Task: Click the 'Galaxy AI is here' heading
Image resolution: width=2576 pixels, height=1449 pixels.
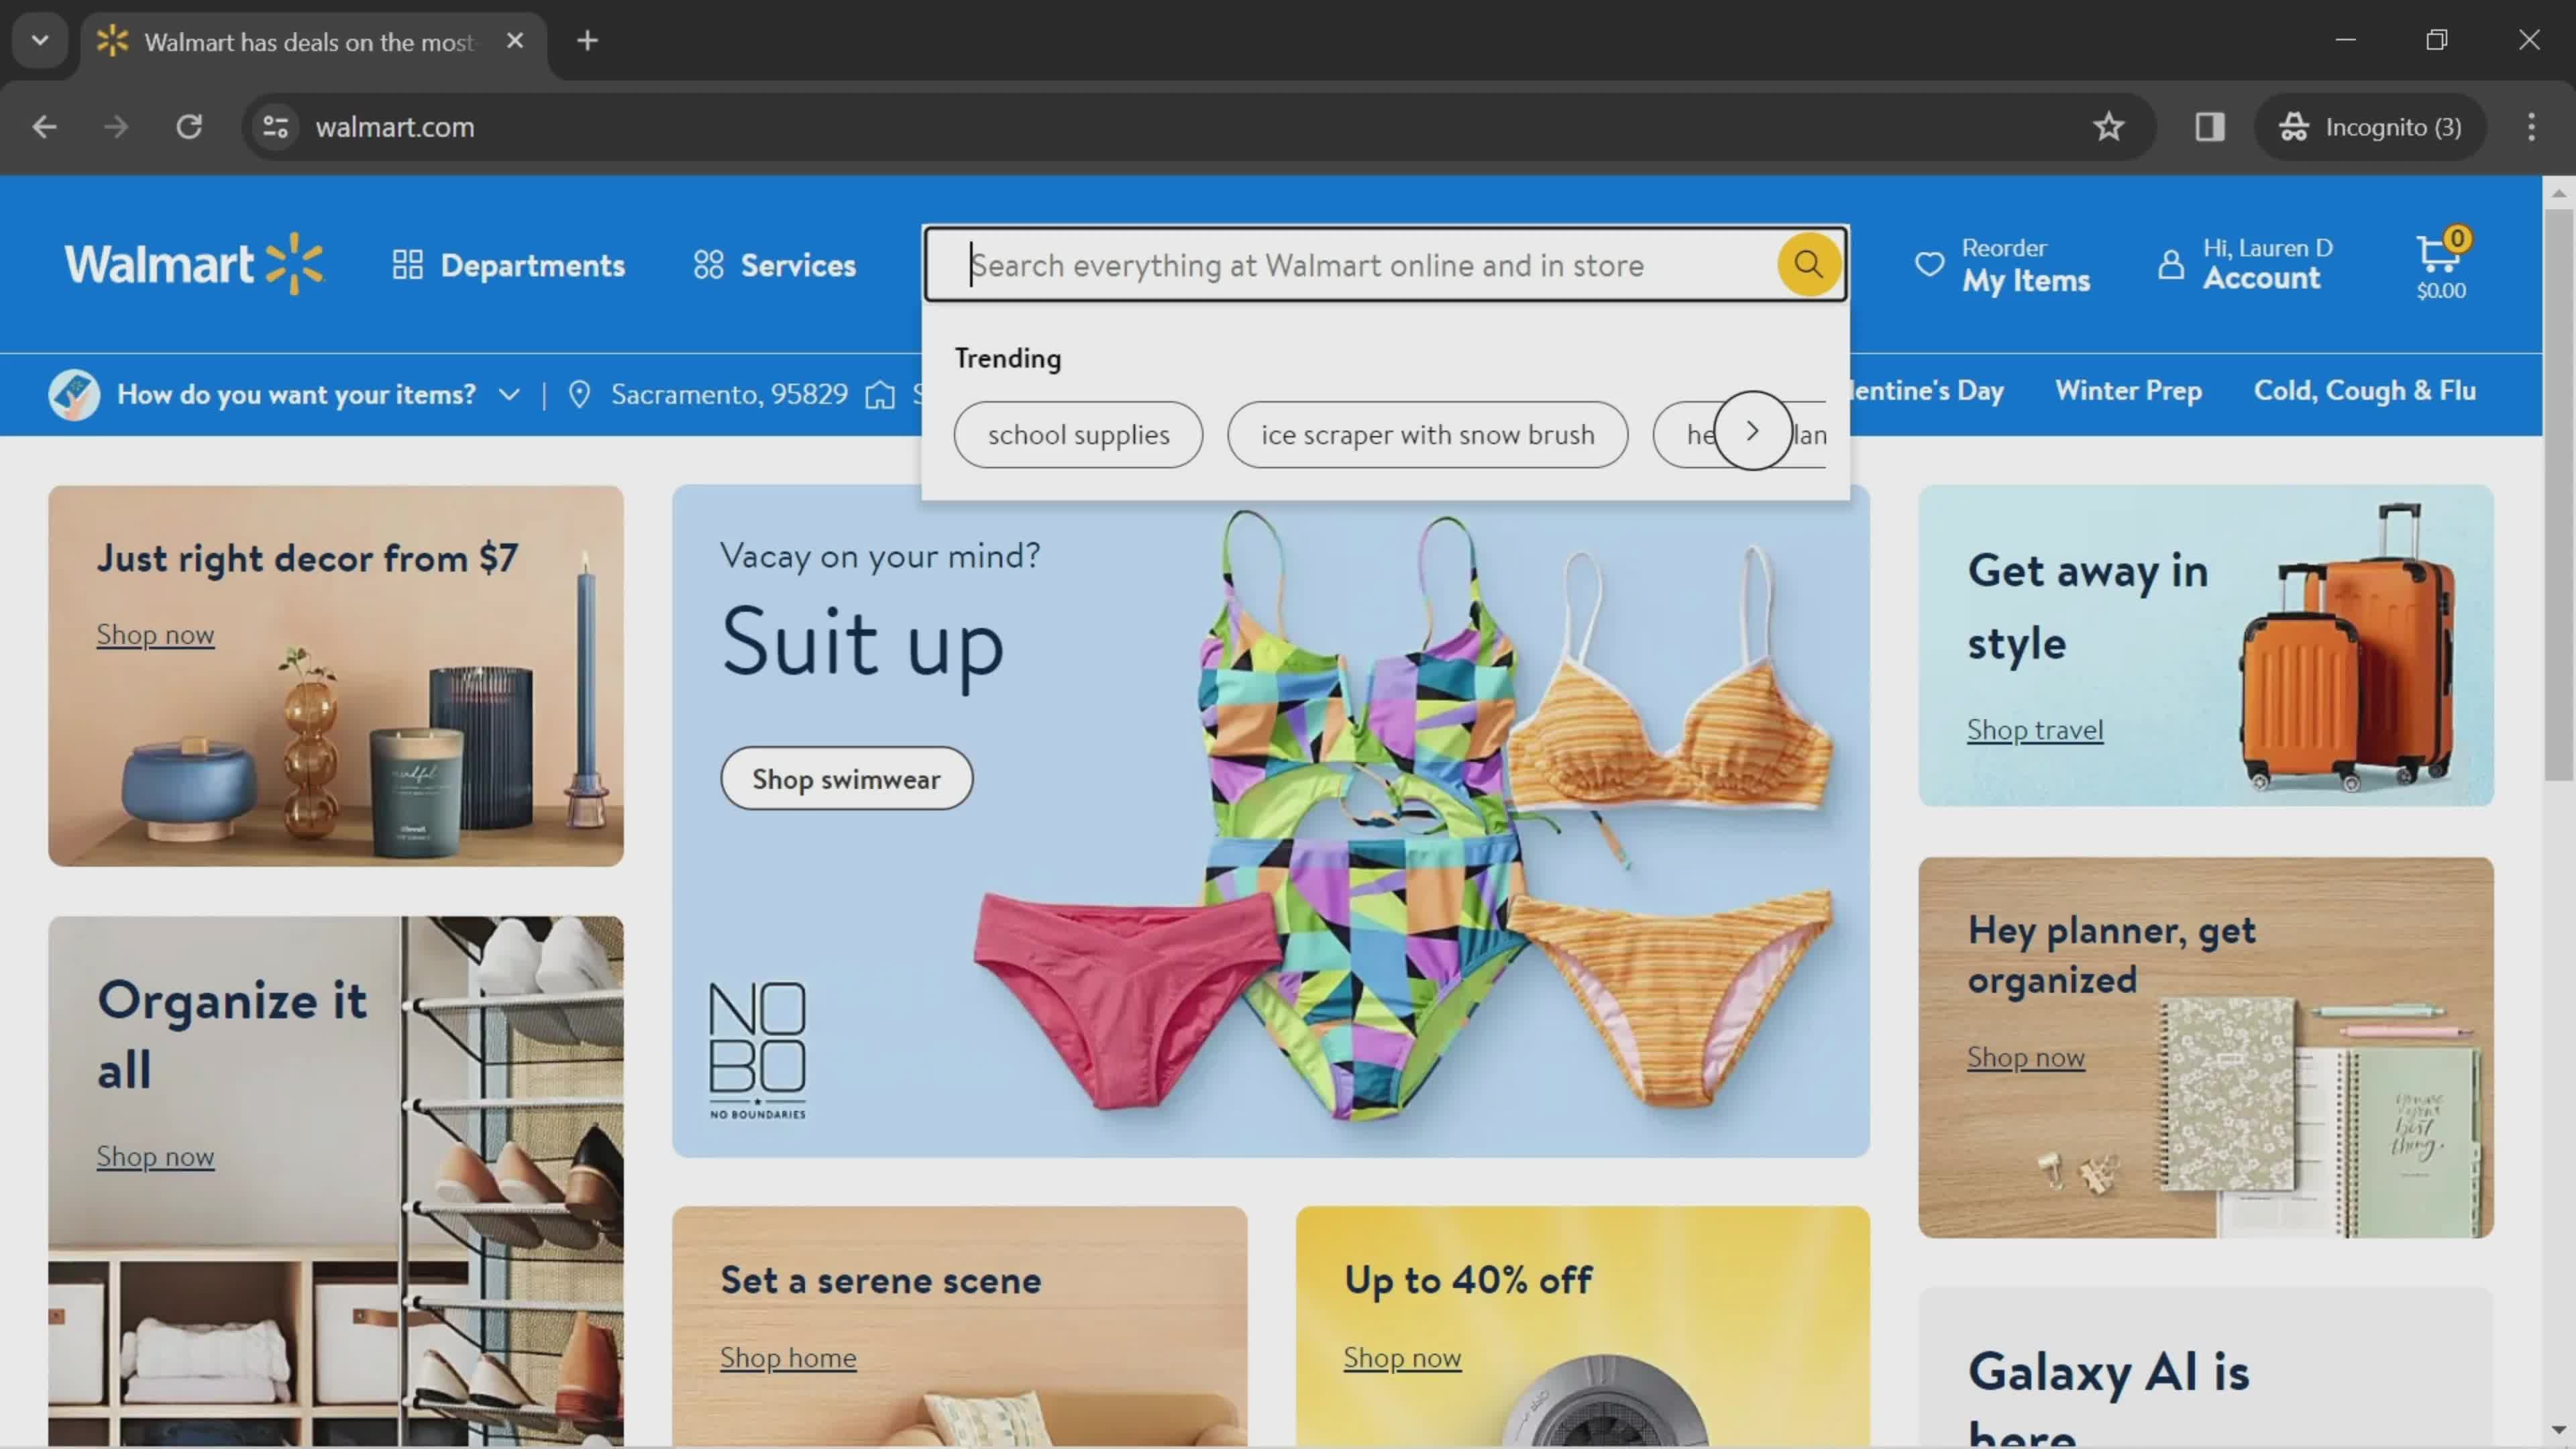Action: point(2108,1398)
